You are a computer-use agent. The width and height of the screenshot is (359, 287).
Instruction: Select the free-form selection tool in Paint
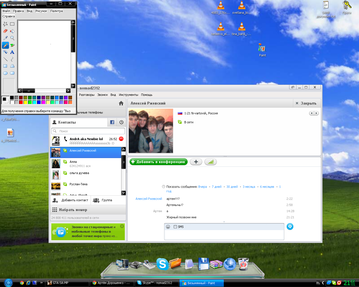pos(5,24)
